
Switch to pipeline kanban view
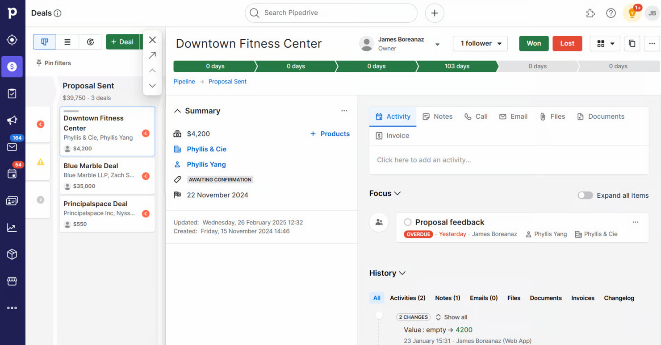pos(45,42)
